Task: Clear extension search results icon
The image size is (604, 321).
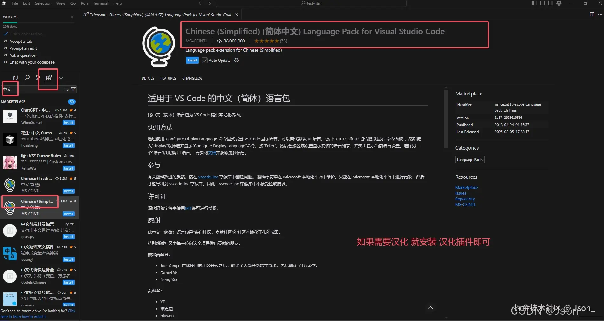Action: 66,89
